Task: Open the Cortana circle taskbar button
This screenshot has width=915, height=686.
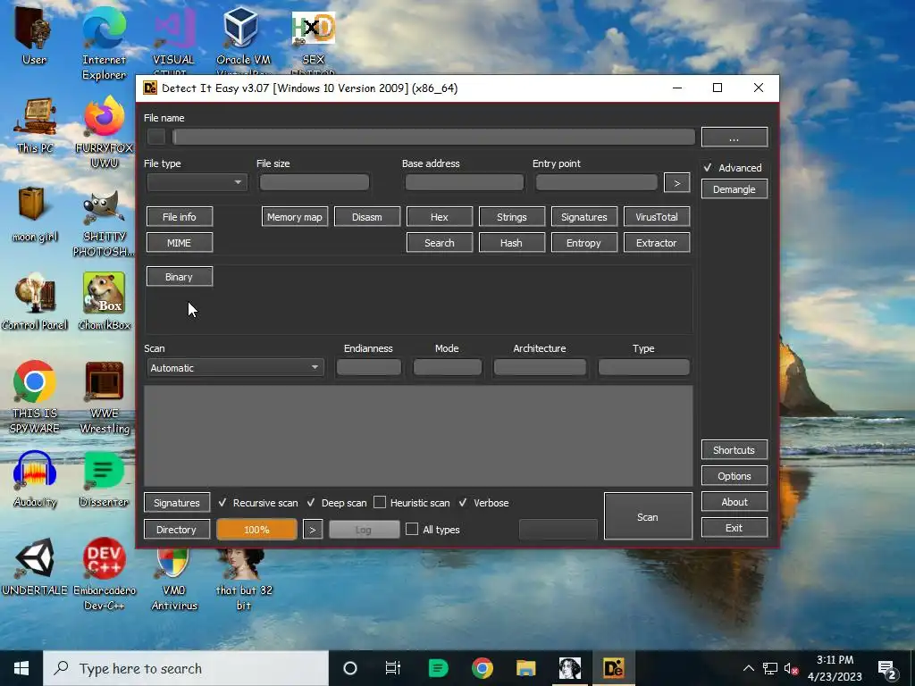Action: [350, 668]
